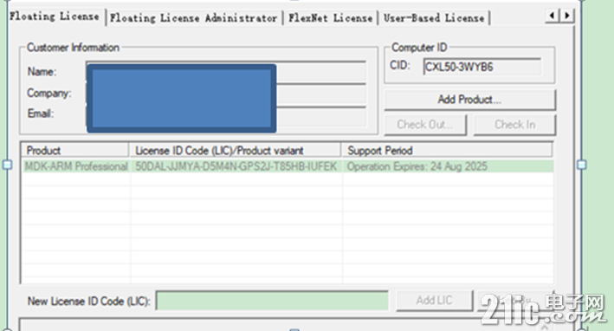Click the Add LIC button

click(x=434, y=301)
